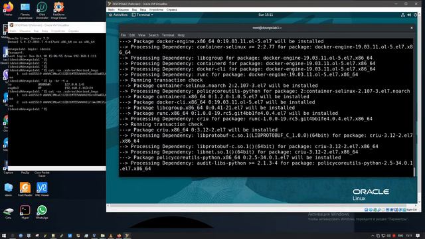Screen dimensions: 425x239
Task: Click the terminal vertical scrollbar thumb
Action: point(414,172)
